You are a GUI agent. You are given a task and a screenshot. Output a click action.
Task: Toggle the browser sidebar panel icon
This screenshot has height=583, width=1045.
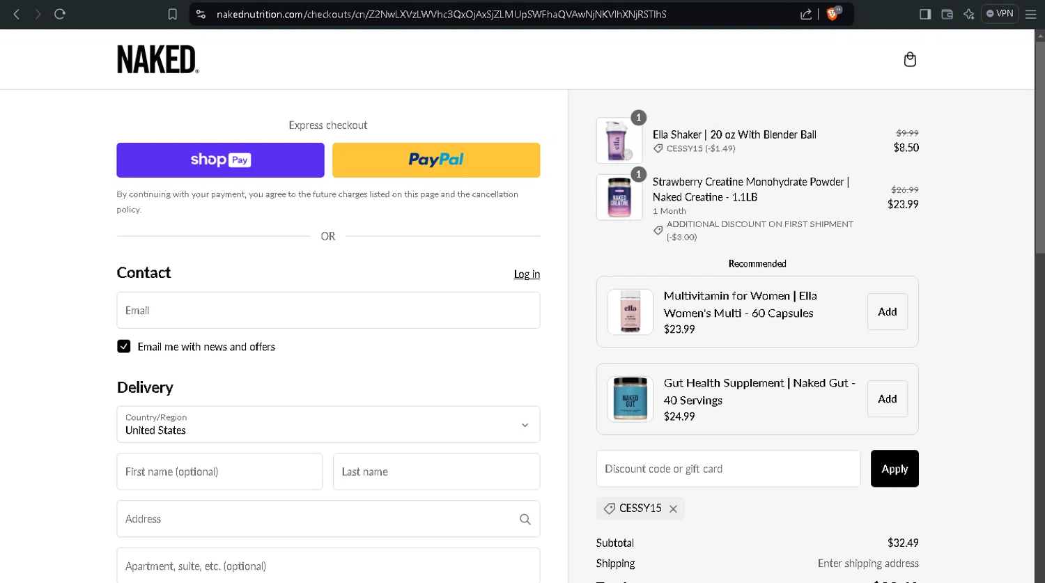pyautogui.click(x=925, y=14)
